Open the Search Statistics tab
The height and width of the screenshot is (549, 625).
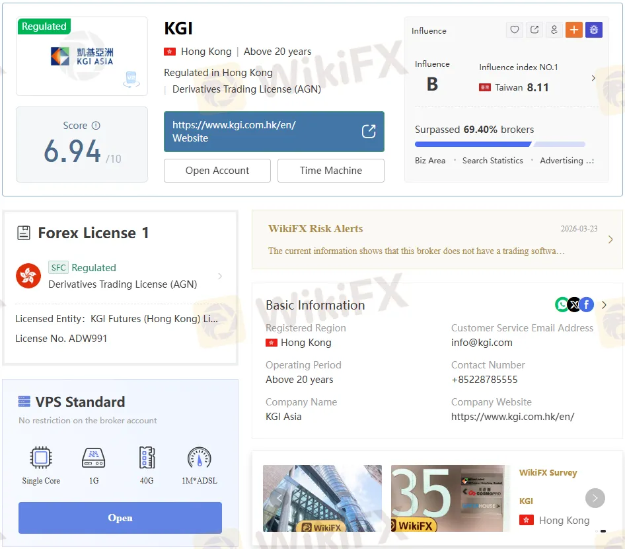click(492, 160)
